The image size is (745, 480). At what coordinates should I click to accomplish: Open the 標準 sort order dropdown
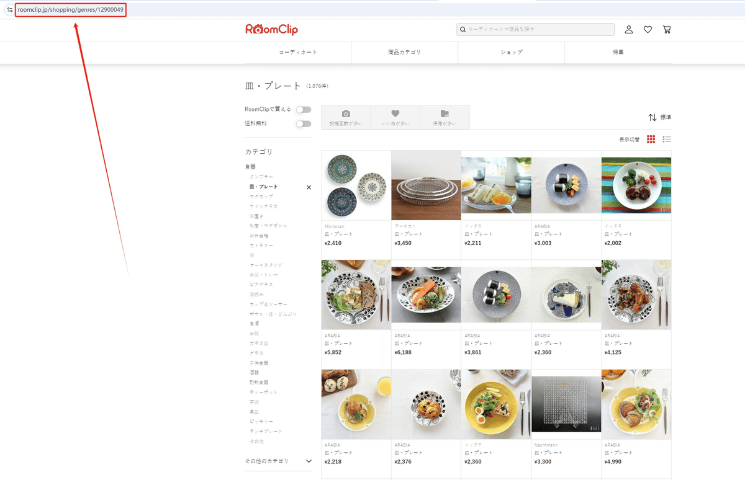(x=659, y=117)
